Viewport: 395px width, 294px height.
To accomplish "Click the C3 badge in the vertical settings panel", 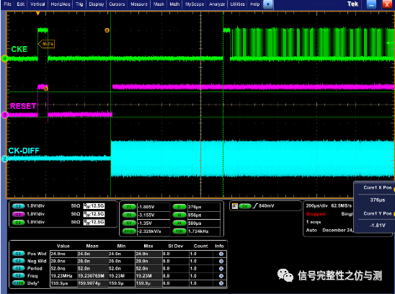I will point(19,214).
